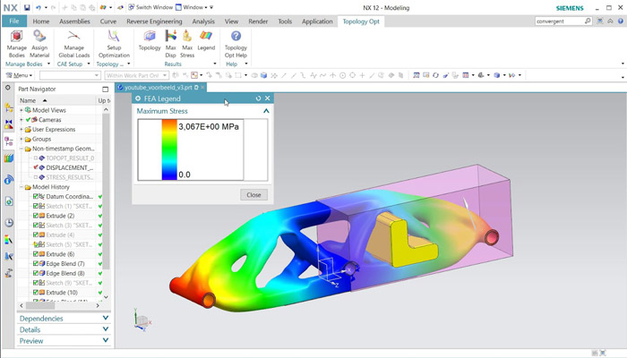Expand the Groups node
The width and height of the screenshot is (627, 358).
click(21, 139)
